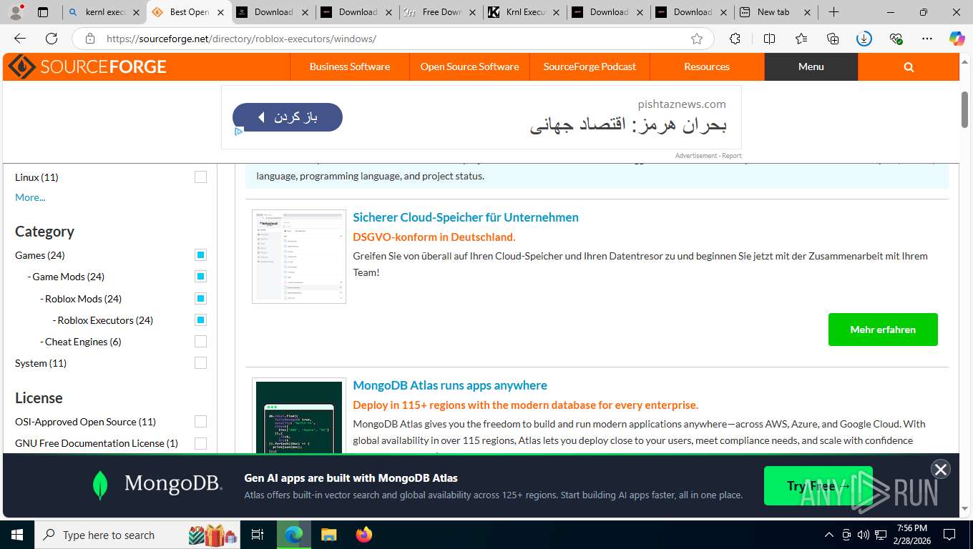This screenshot has width=973, height=549.
Task: Open MongoDB Atlas runs apps anywhere link
Action: 450,385
